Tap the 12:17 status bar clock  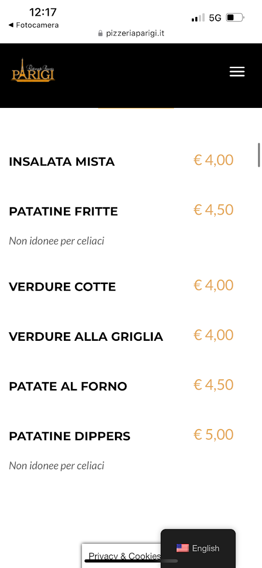(43, 12)
